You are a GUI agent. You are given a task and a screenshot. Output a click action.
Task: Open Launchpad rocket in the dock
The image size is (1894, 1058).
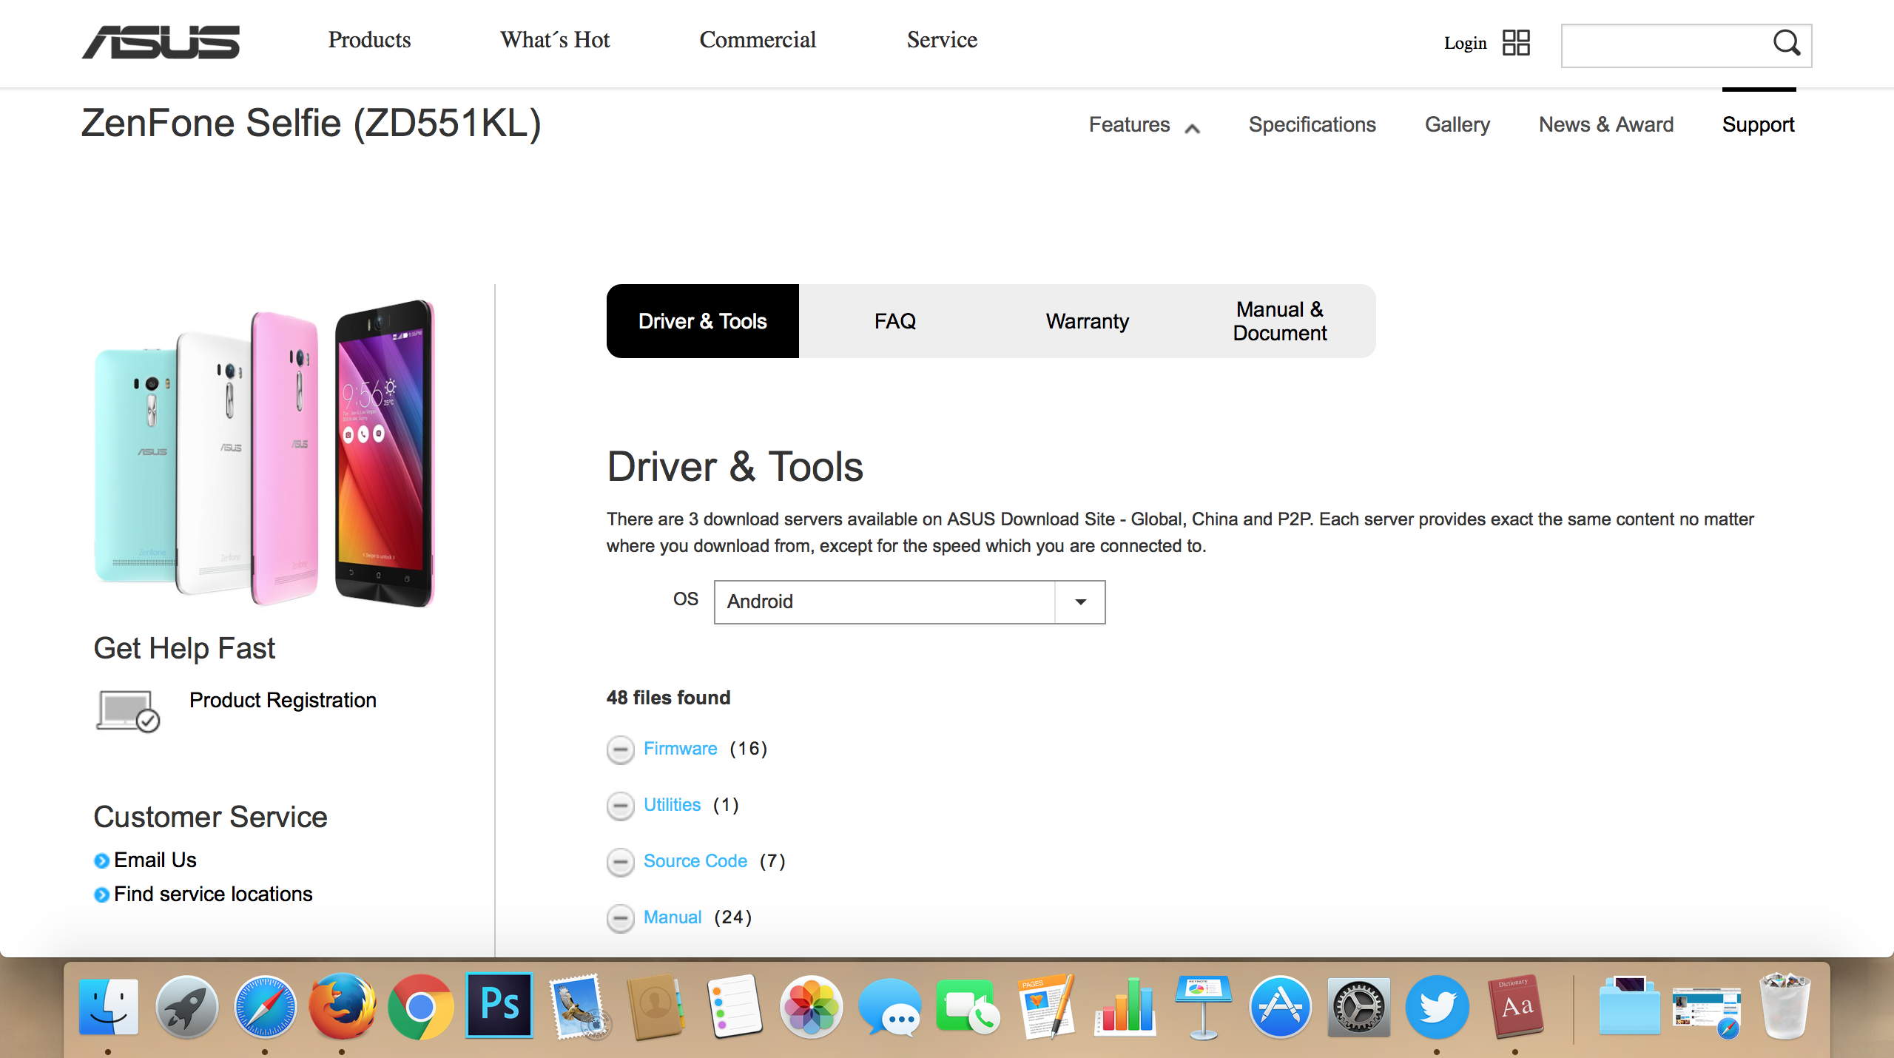tap(186, 1006)
